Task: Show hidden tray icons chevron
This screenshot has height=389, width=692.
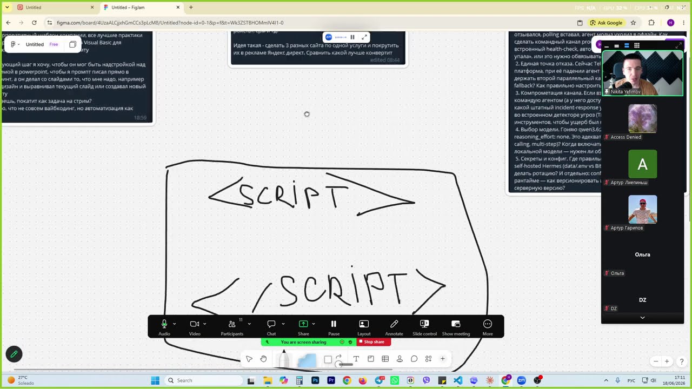Action: tap(605, 380)
